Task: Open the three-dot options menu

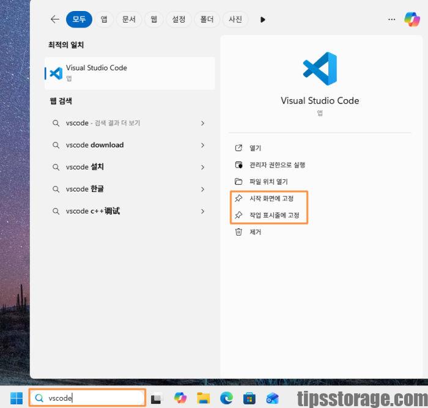Action: (391, 20)
